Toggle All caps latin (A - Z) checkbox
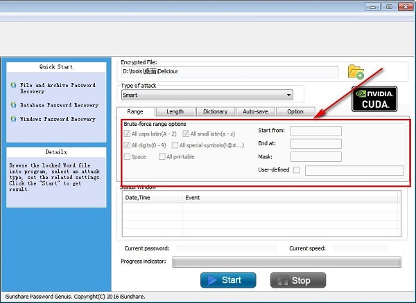The height and width of the screenshot is (303, 416). pos(126,132)
